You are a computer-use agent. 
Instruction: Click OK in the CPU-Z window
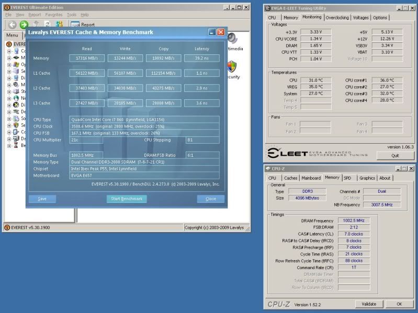pyautogui.click(x=399, y=304)
